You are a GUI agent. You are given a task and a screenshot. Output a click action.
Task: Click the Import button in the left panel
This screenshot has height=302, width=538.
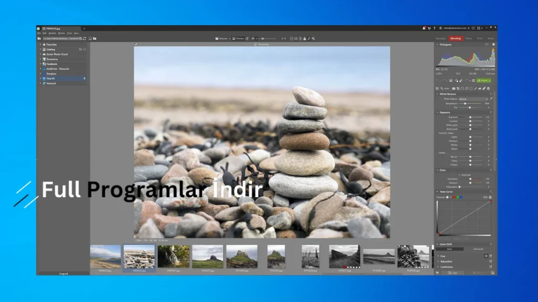64,274
